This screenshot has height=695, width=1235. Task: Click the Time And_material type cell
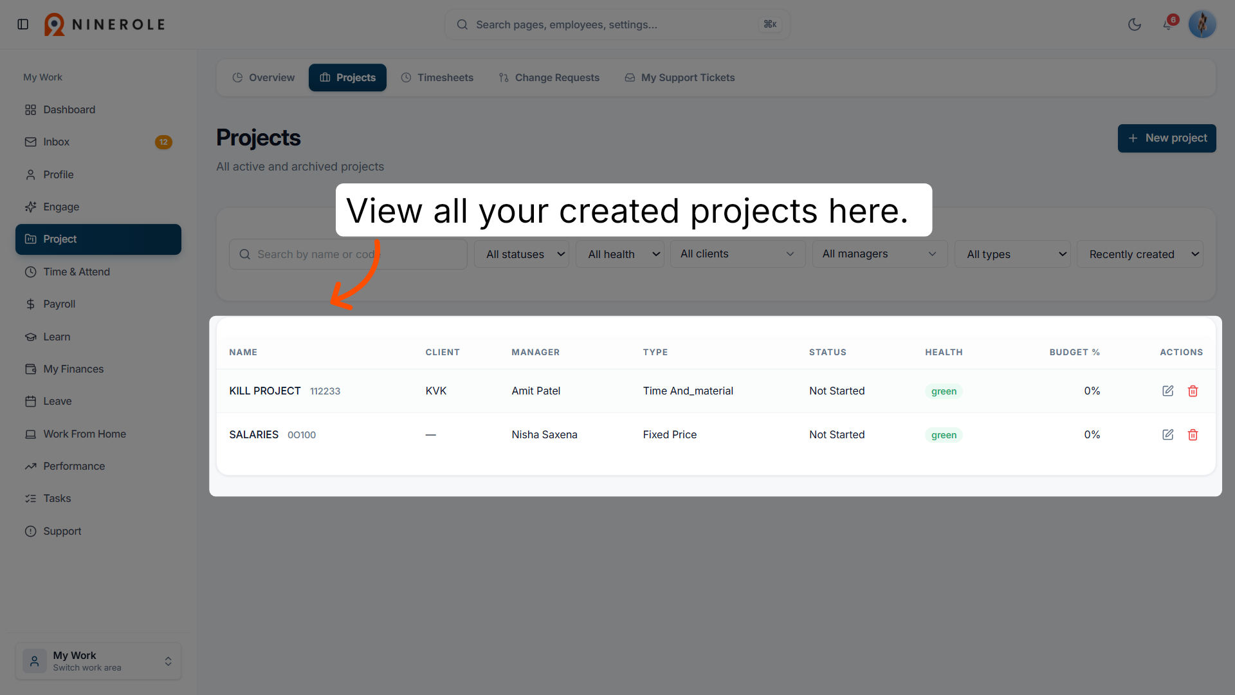point(688,391)
